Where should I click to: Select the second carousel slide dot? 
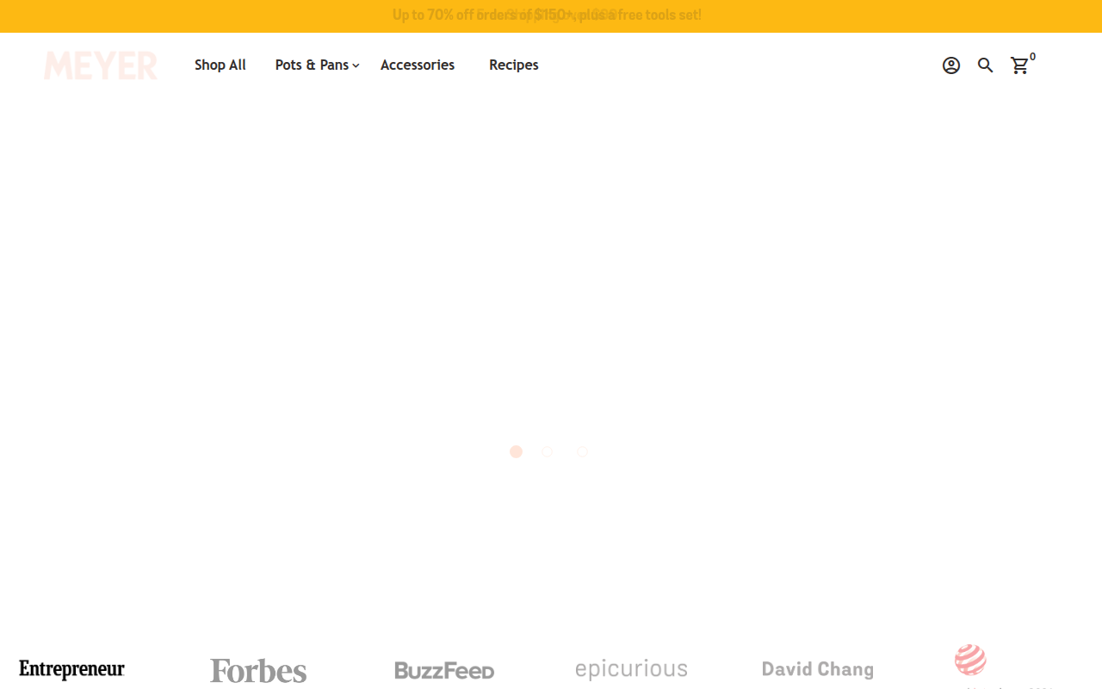(x=548, y=451)
